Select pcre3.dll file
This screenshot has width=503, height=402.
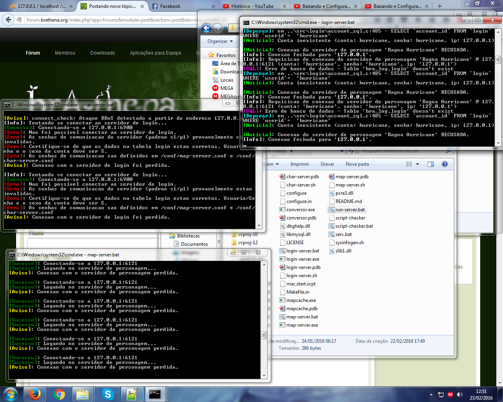pyautogui.click(x=341, y=193)
